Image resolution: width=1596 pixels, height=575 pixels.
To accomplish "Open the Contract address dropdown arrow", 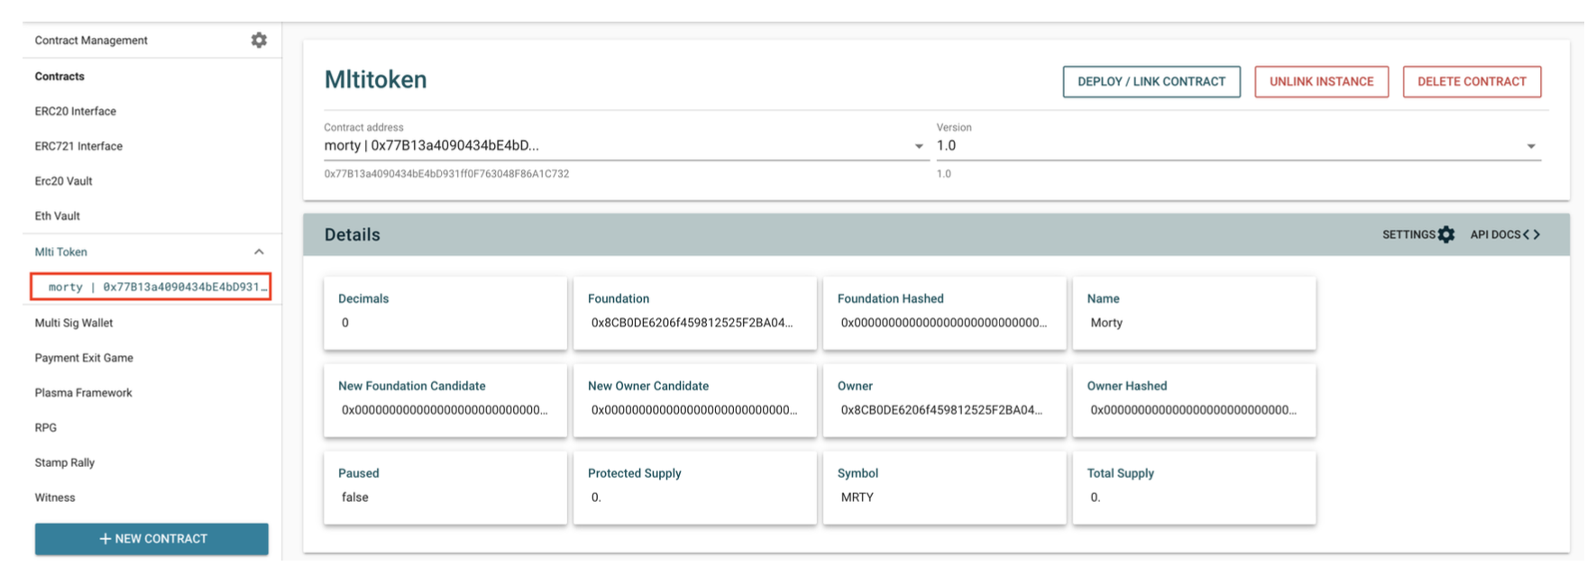I will [x=919, y=146].
